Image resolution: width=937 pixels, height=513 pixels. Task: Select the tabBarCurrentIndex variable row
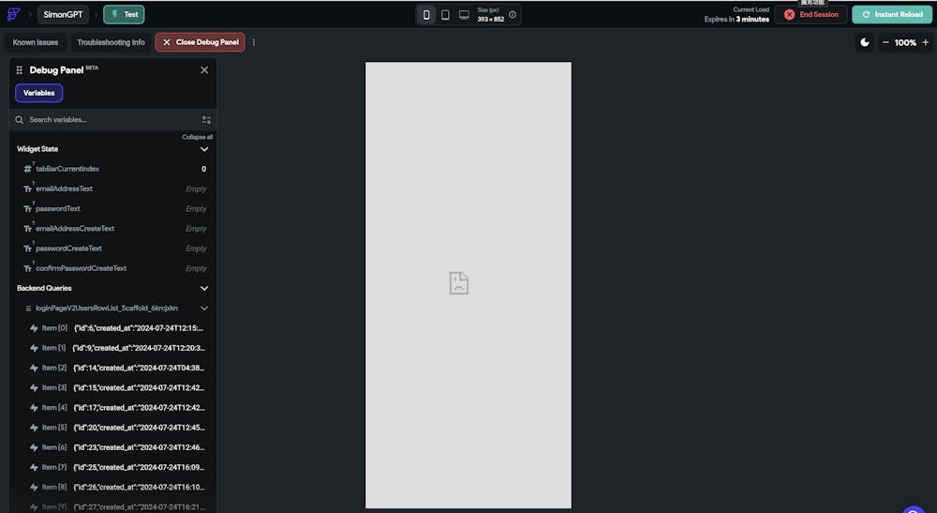pos(113,169)
